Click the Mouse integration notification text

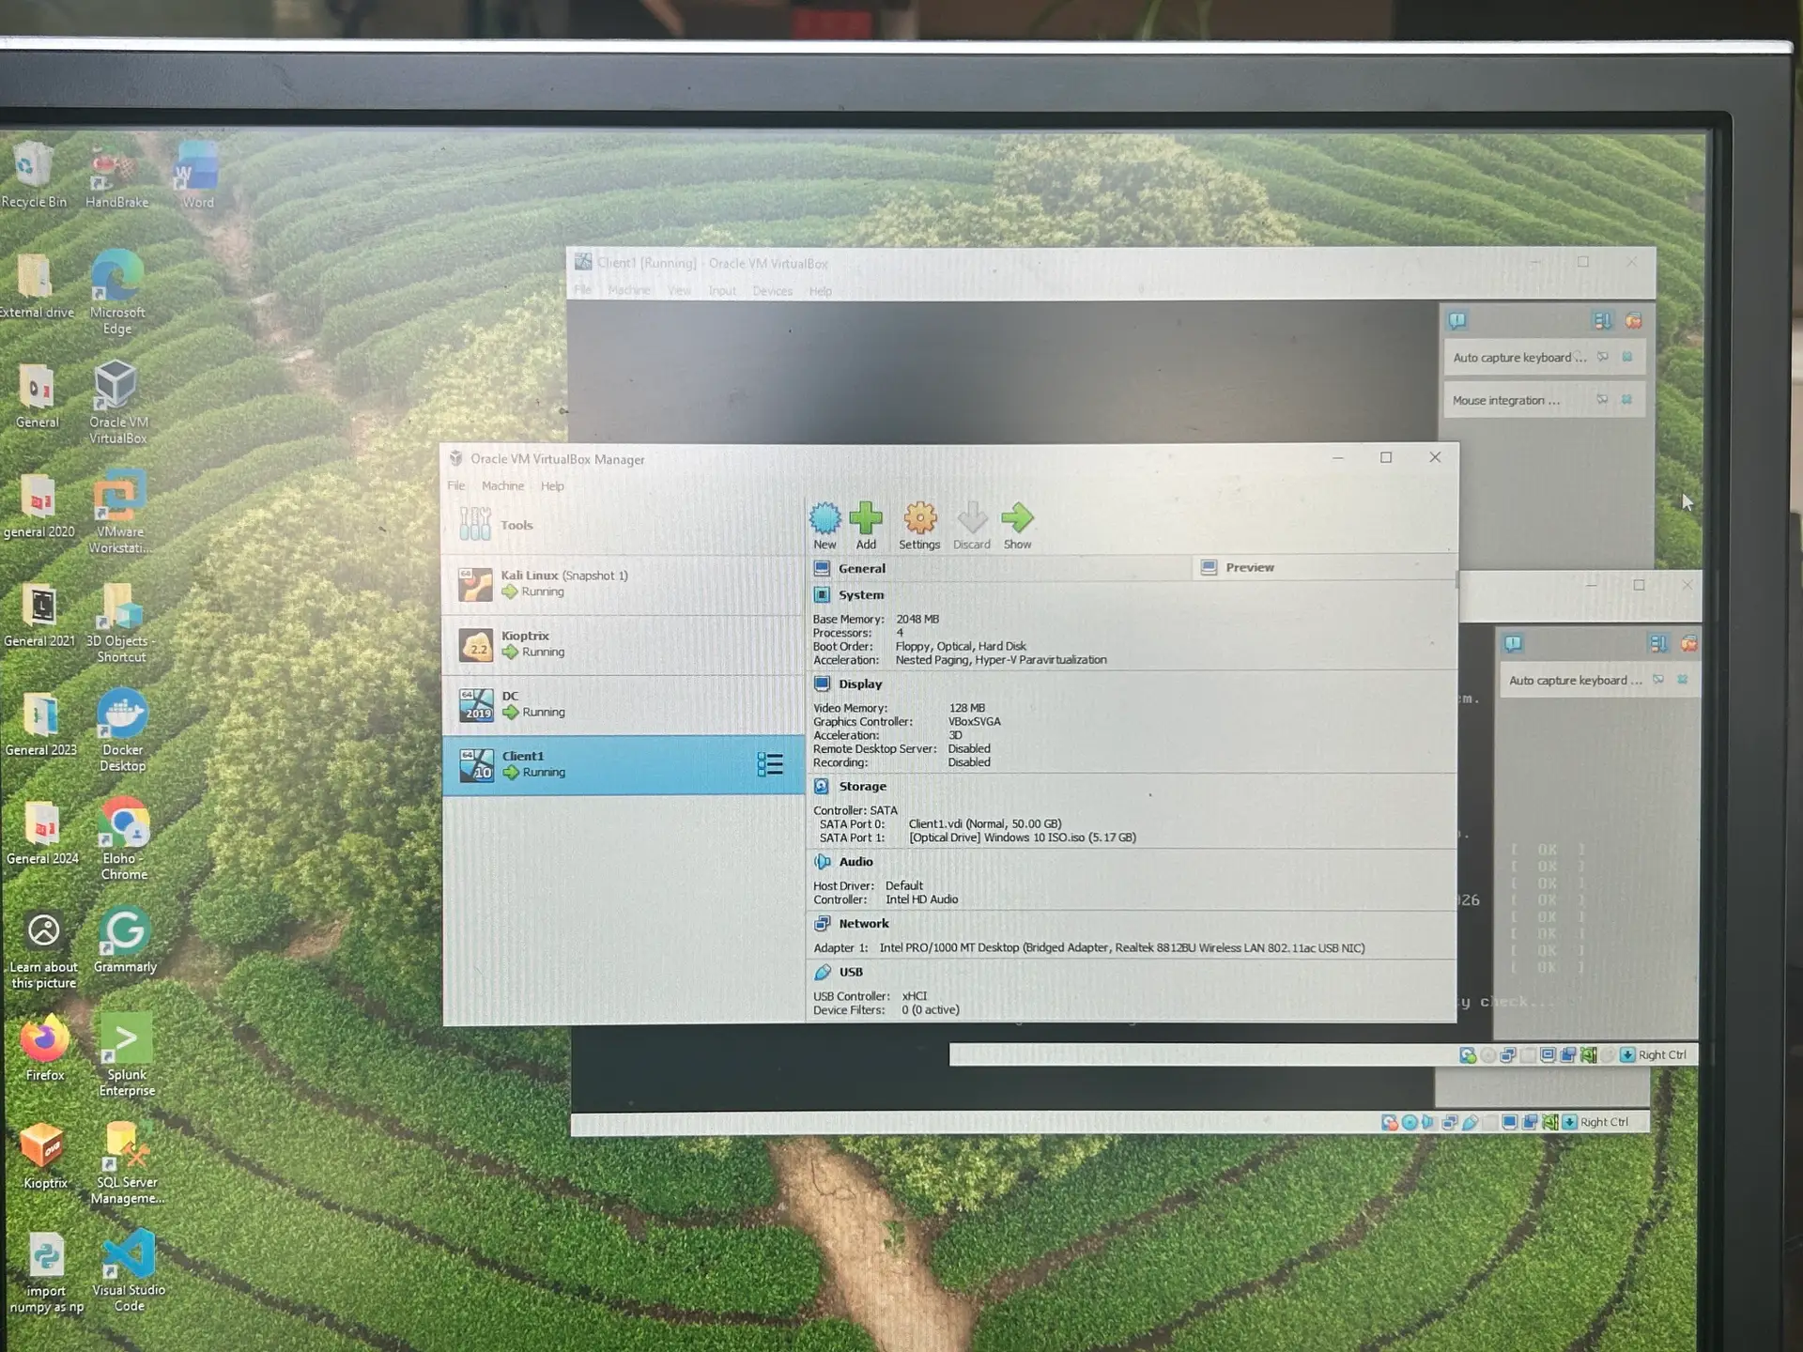pyautogui.click(x=1505, y=400)
